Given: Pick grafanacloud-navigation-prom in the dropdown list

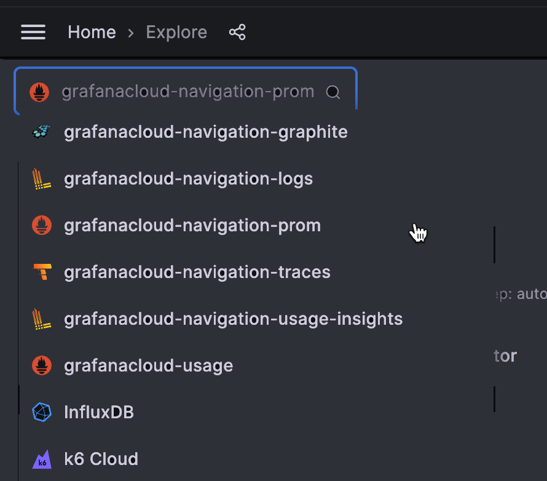Looking at the screenshot, I should pos(192,226).
